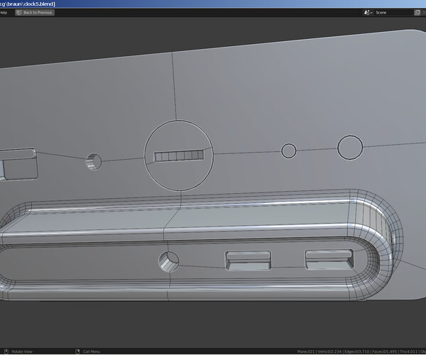
Task: Click the Faces count in status bar
Action: coord(384,351)
